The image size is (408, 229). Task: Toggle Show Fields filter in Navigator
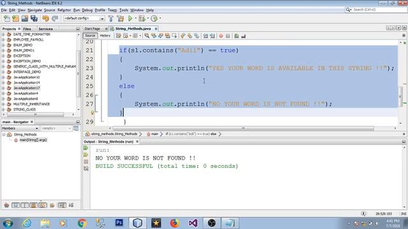click(x=15, y=205)
